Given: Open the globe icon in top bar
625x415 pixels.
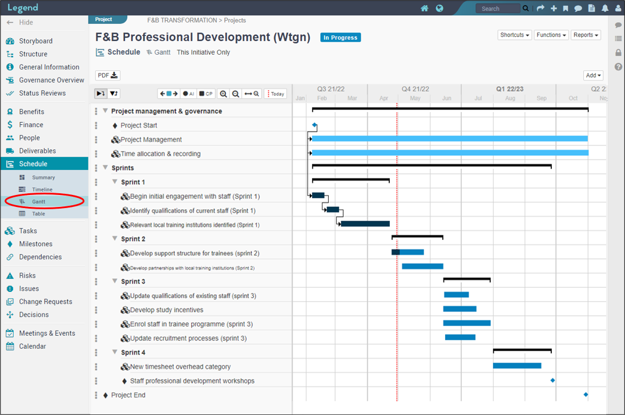Looking at the screenshot, I should (x=439, y=9).
